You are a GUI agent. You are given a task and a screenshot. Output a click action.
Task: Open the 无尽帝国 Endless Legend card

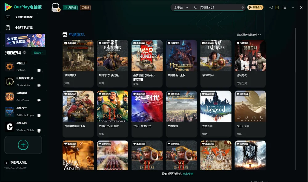[x=216, y=114]
